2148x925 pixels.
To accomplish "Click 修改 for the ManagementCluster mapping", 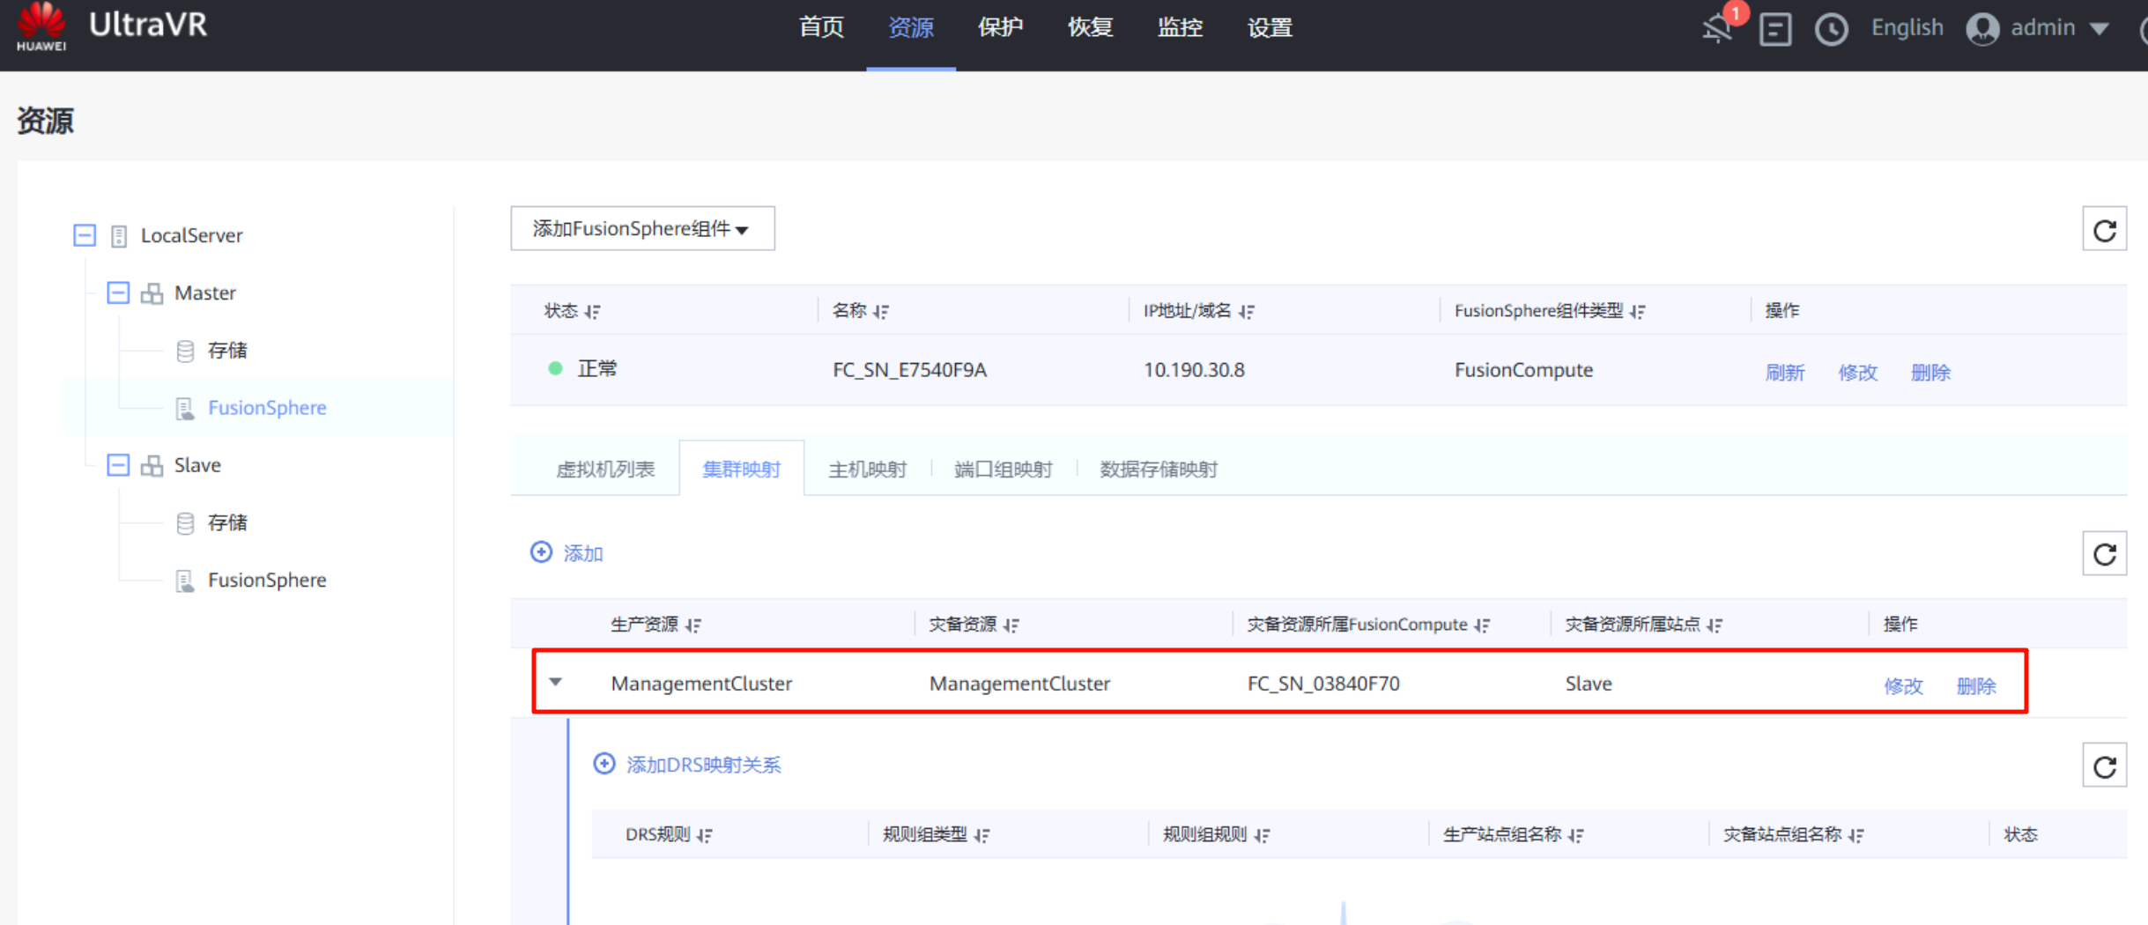I will (x=1902, y=685).
